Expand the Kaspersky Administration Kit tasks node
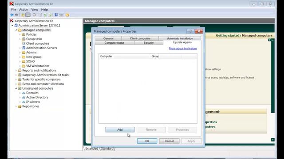Viewport: 284px width, 159px height. [16, 75]
